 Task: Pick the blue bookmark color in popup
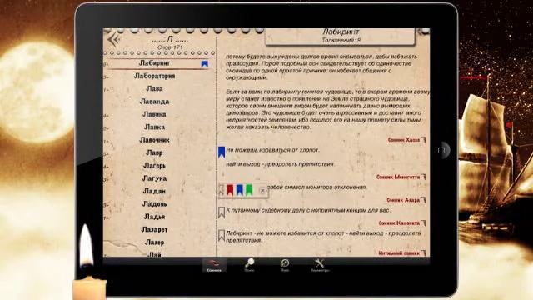pyautogui.click(x=240, y=190)
